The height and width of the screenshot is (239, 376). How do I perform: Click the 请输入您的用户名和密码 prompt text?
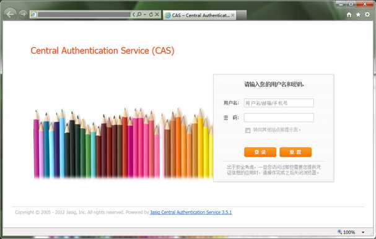pyautogui.click(x=274, y=84)
